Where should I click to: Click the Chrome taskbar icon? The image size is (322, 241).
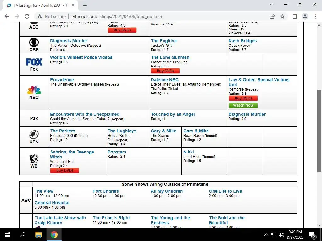tap(54, 235)
